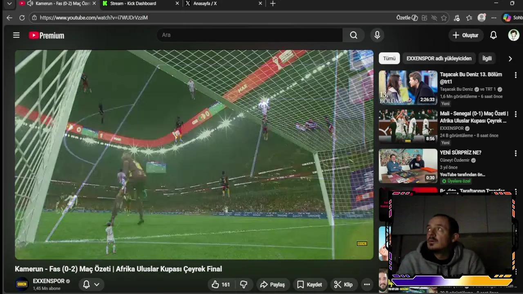Screen dimensions: 523x294
Task: Click the Paylaş share button
Action: coord(273,285)
